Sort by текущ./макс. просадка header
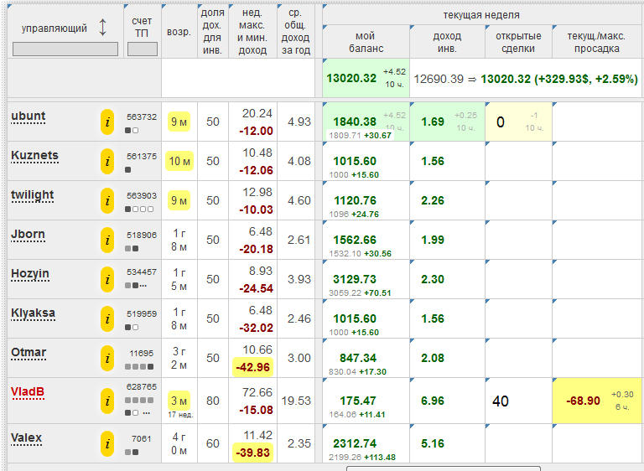The image size is (644, 471). coord(596,42)
